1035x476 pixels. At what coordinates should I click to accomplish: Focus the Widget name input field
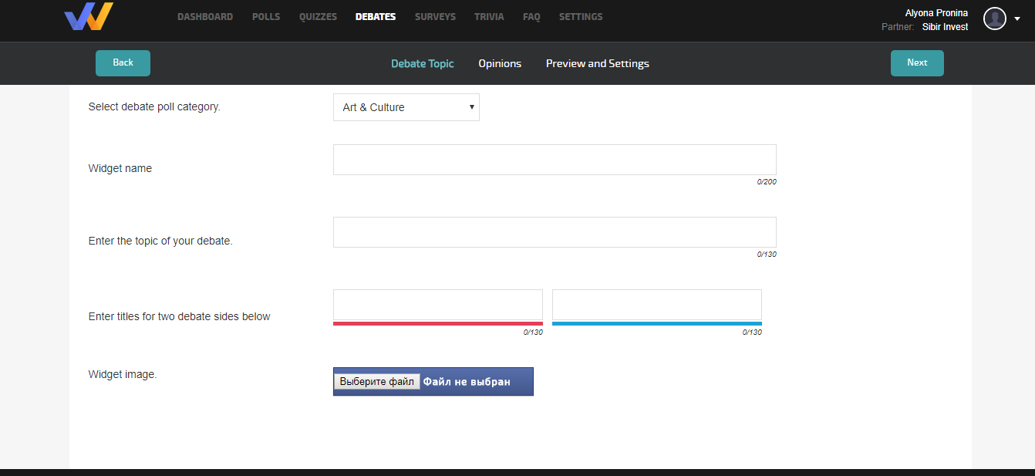[555, 160]
